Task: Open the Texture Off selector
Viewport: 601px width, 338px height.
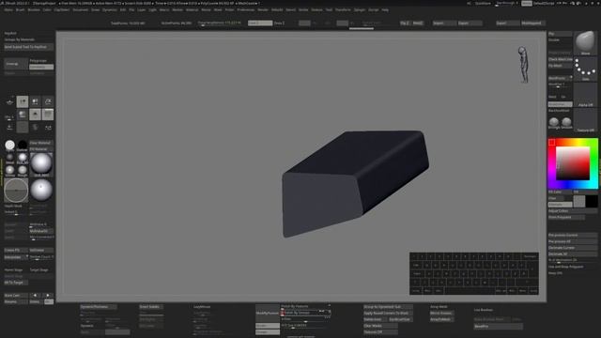Action: pyautogui.click(x=585, y=121)
